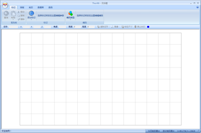Click the 复制 copy icon
This screenshot has height=133, width=201.
tap(18, 15)
